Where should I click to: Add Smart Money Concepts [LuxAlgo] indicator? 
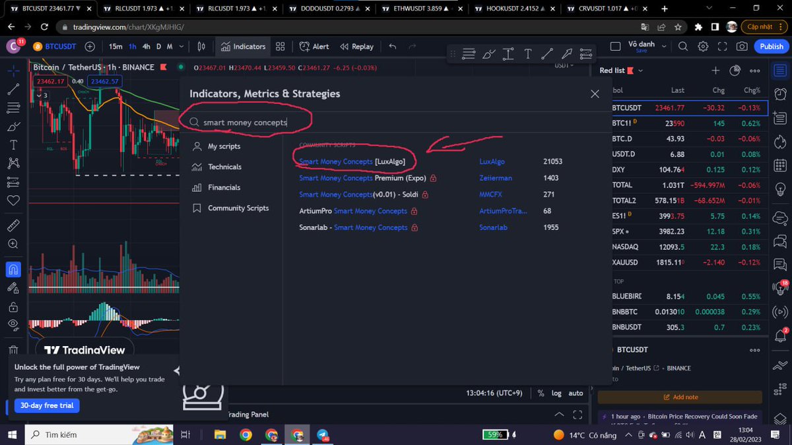[352, 161]
